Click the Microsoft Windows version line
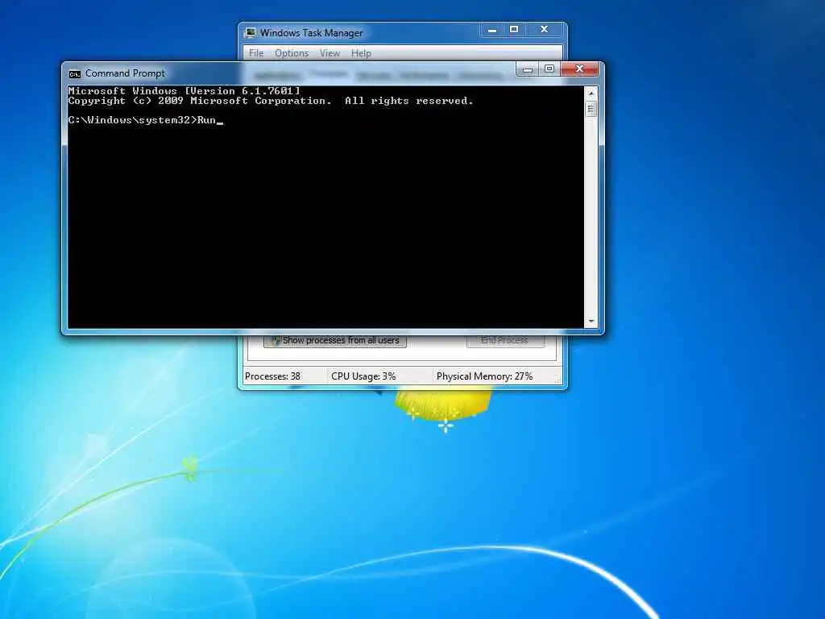The height and width of the screenshot is (619, 825). pyautogui.click(x=184, y=91)
